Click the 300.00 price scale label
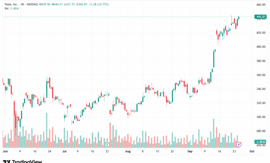 260,117
